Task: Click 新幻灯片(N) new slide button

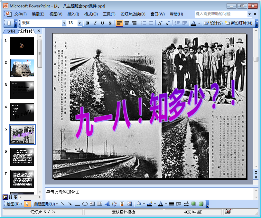Action: click(238, 23)
